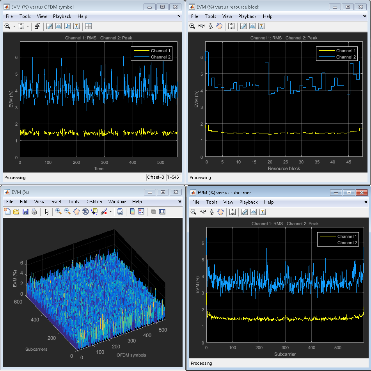Toggle the legend in the 3D EVM figure
The width and height of the screenshot is (371, 371).
(x=141, y=212)
